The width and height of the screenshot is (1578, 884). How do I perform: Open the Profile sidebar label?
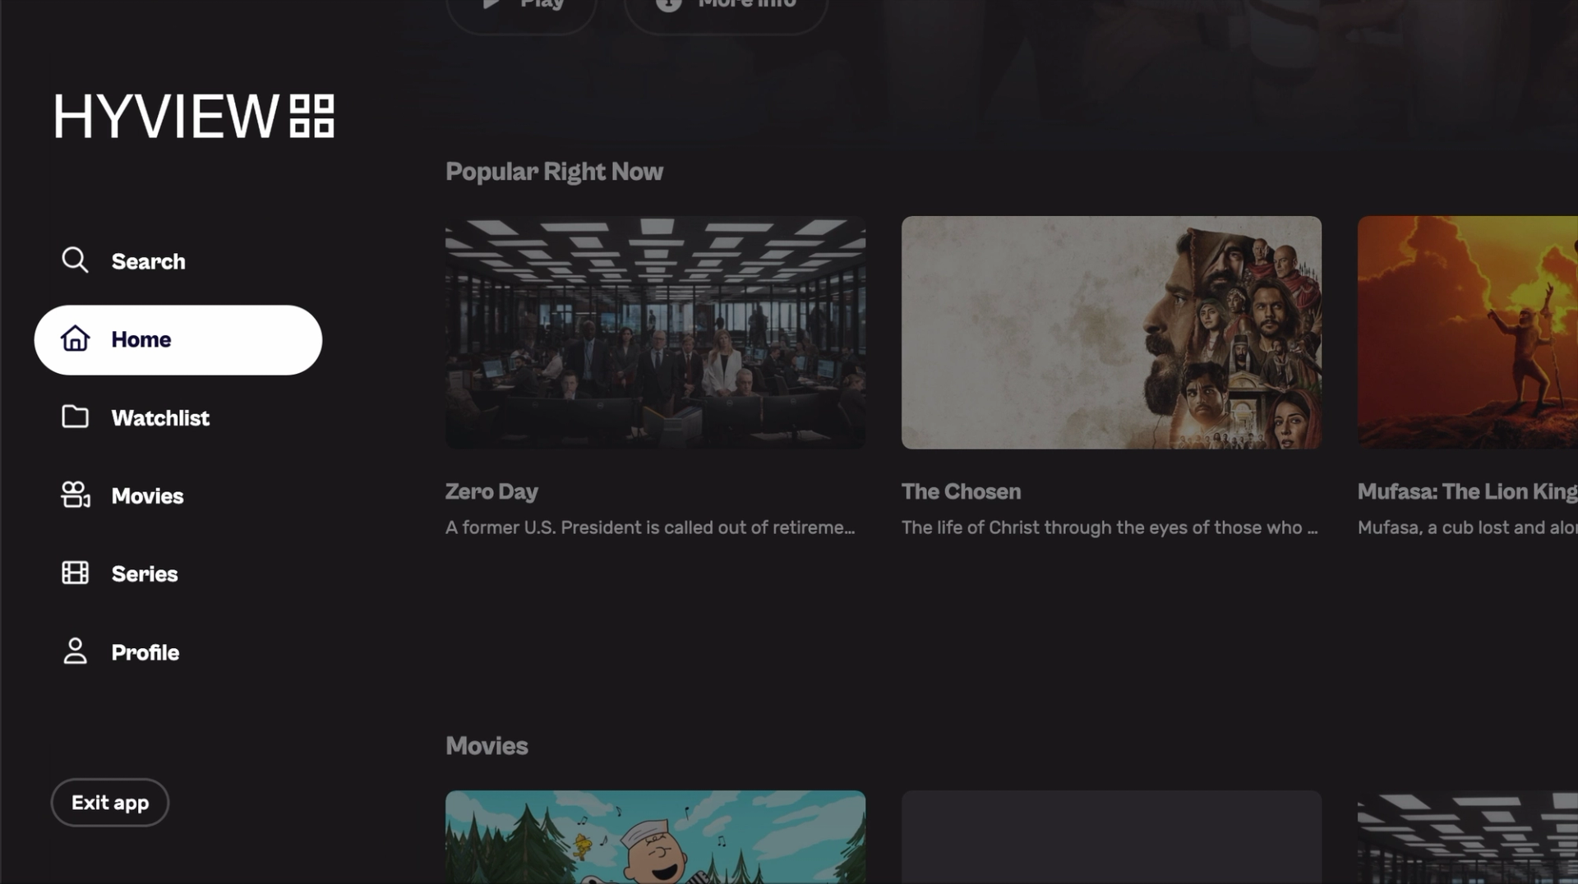coord(145,652)
